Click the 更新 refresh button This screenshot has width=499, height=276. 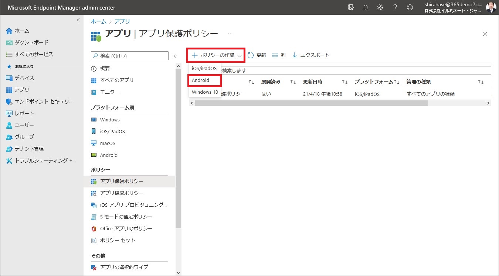(x=257, y=55)
